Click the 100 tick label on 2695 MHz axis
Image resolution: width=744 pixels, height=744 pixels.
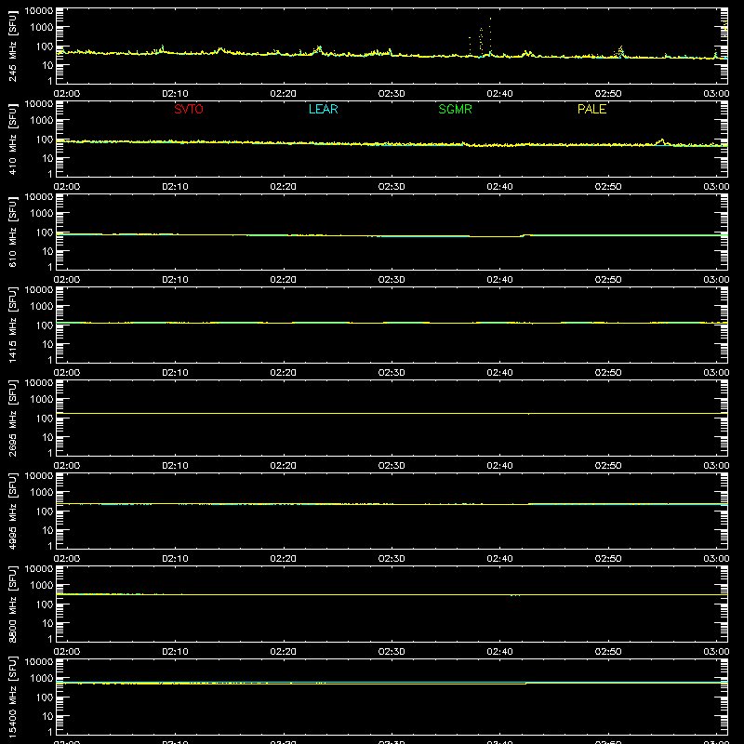pyautogui.click(x=45, y=418)
